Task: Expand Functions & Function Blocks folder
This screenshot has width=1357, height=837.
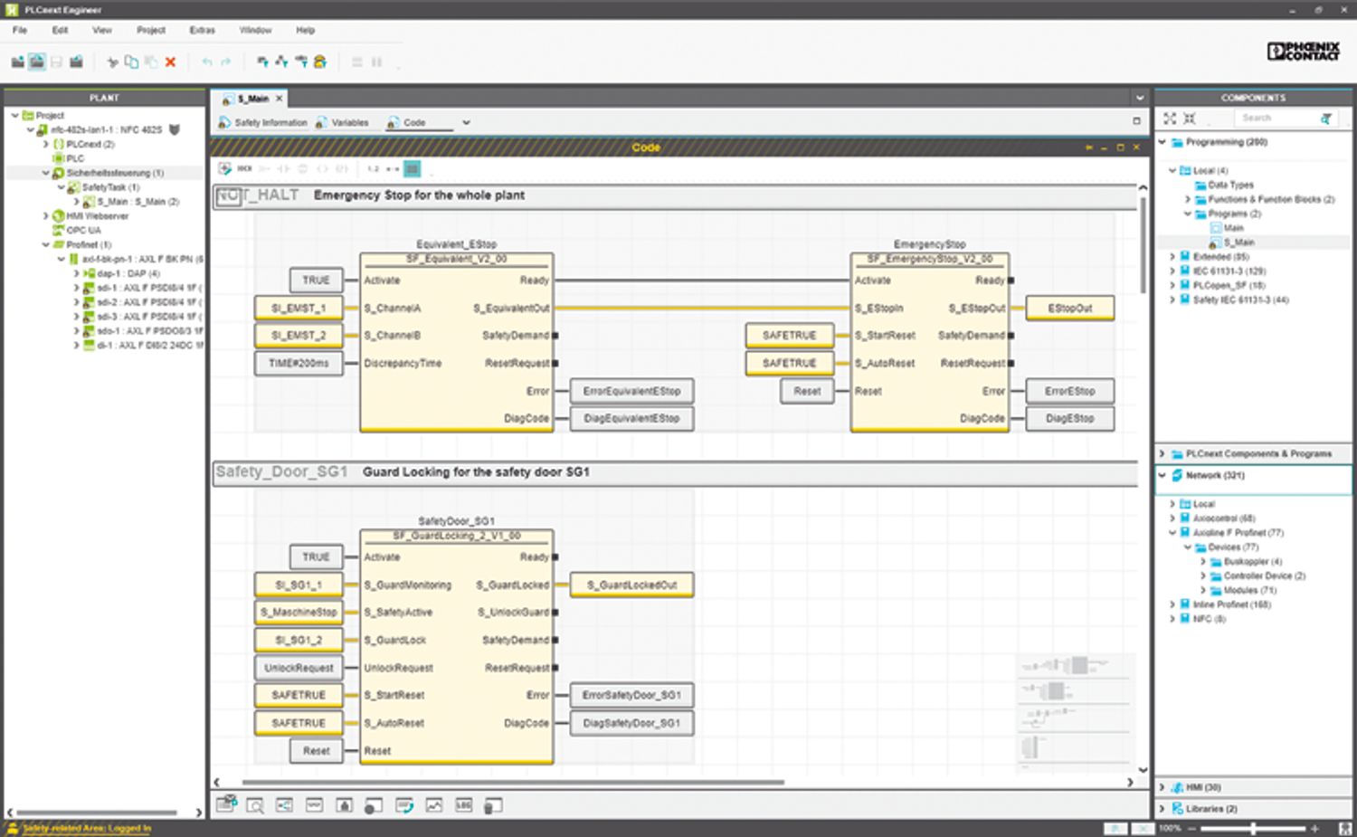Action: click(1188, 199)
